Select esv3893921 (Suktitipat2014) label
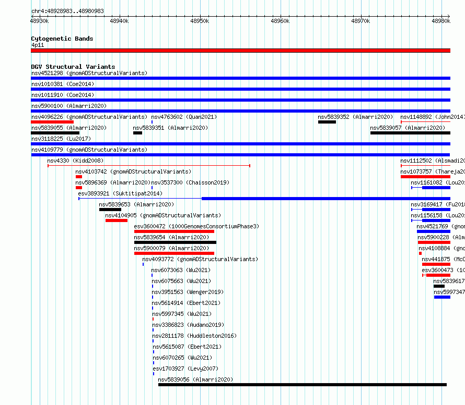The image size is (465, 405). (120, 193)
